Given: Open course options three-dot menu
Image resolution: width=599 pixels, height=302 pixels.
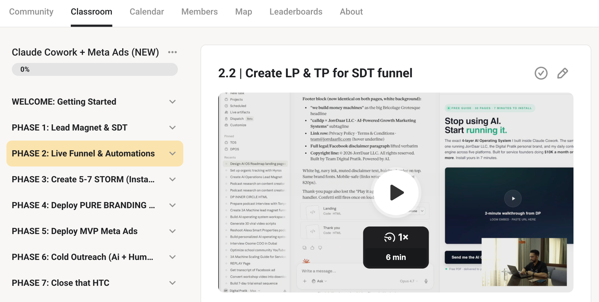Looking at the screenshot, I should pos(172,52).
